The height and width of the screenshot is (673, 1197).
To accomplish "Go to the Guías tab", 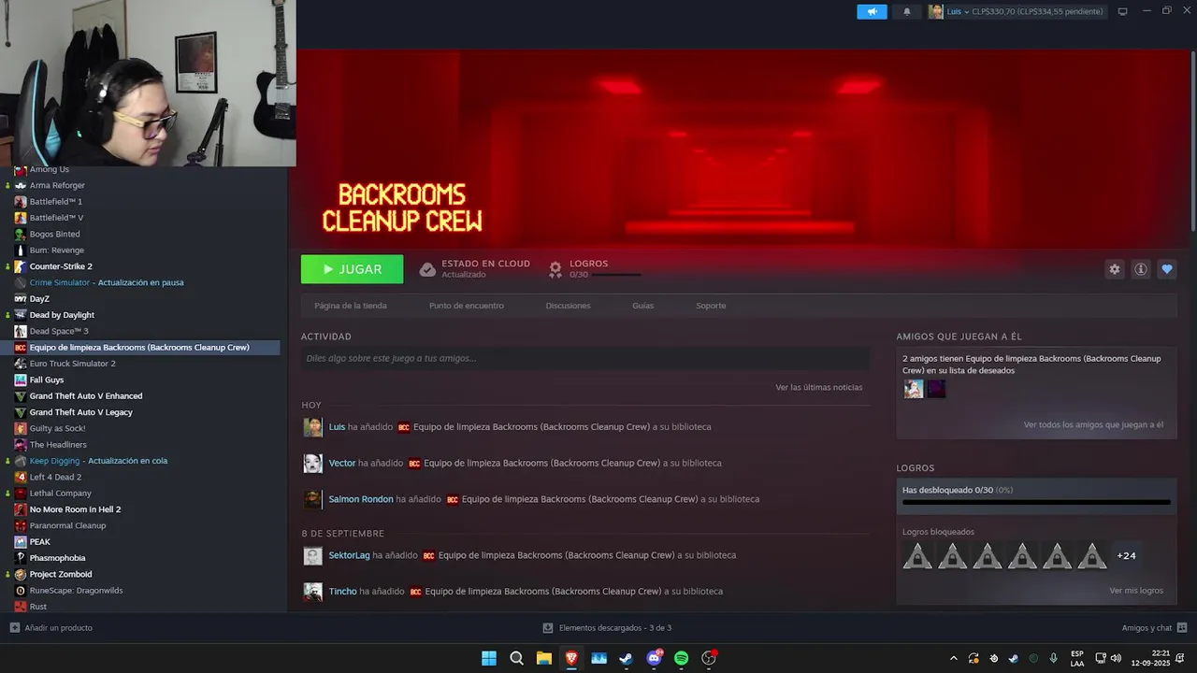I will coord(643,306).
